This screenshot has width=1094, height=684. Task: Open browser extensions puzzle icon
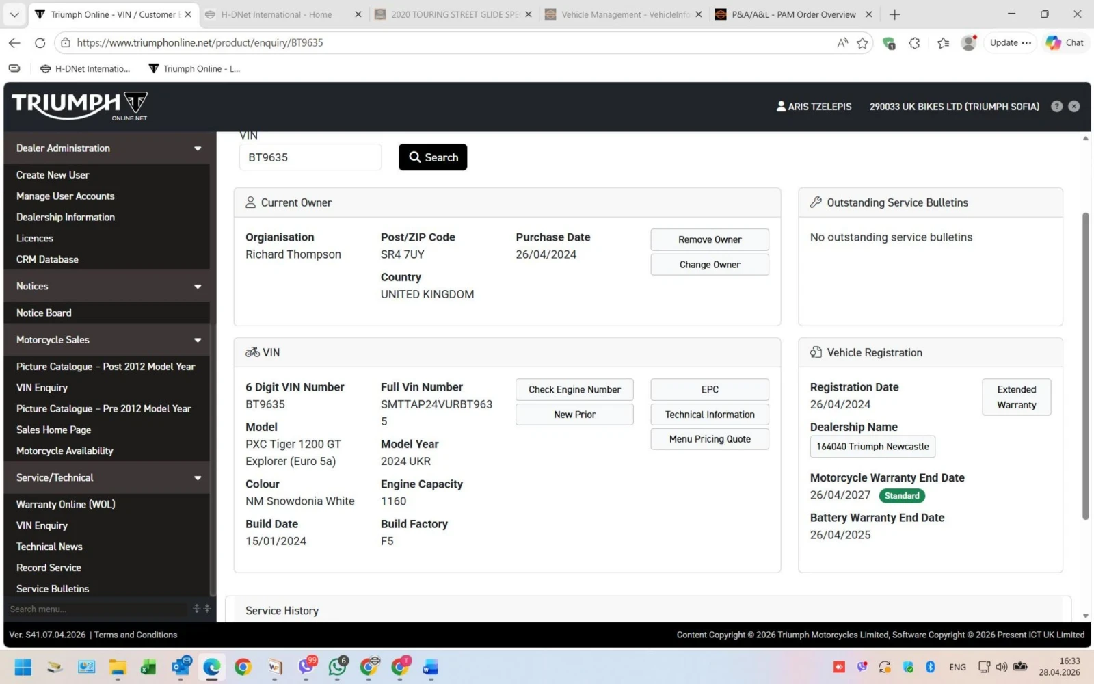[915, 43]
